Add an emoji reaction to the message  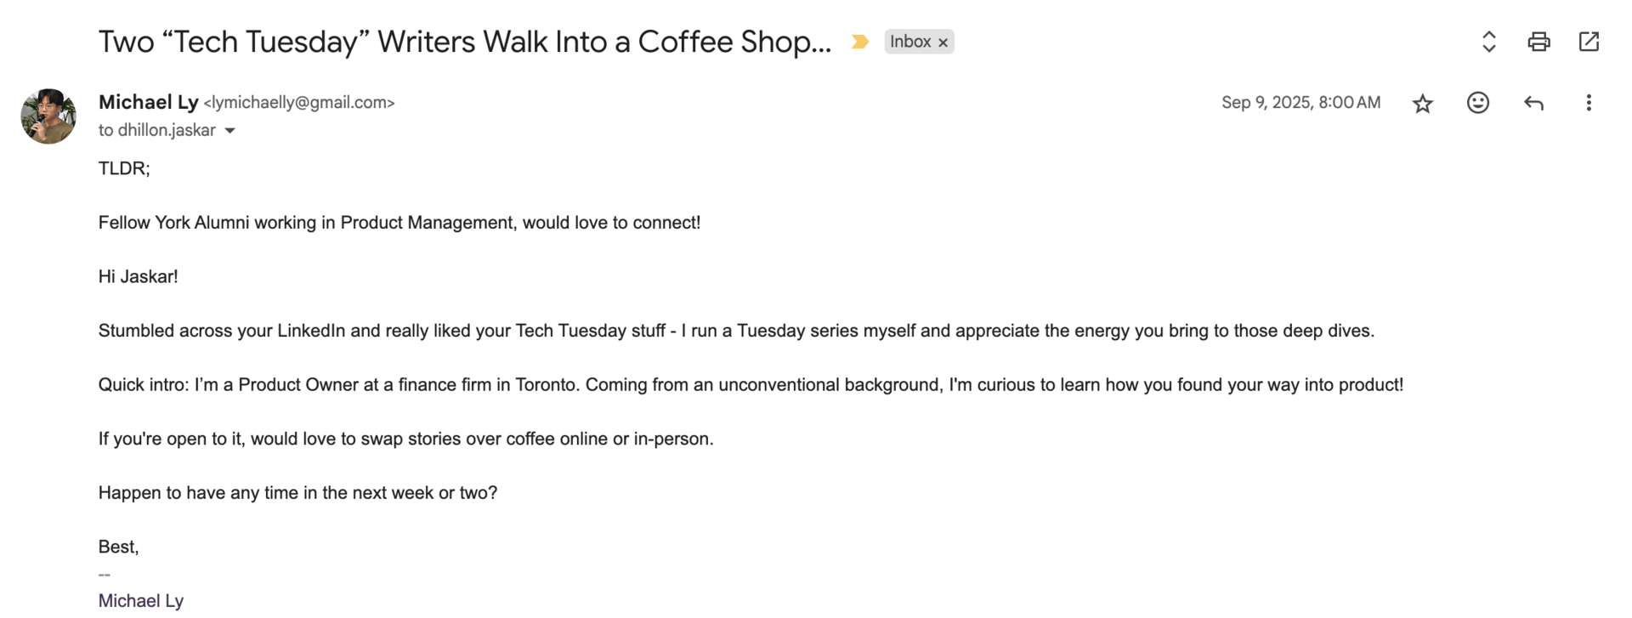pyautogui.click(x=1478, y=103)
